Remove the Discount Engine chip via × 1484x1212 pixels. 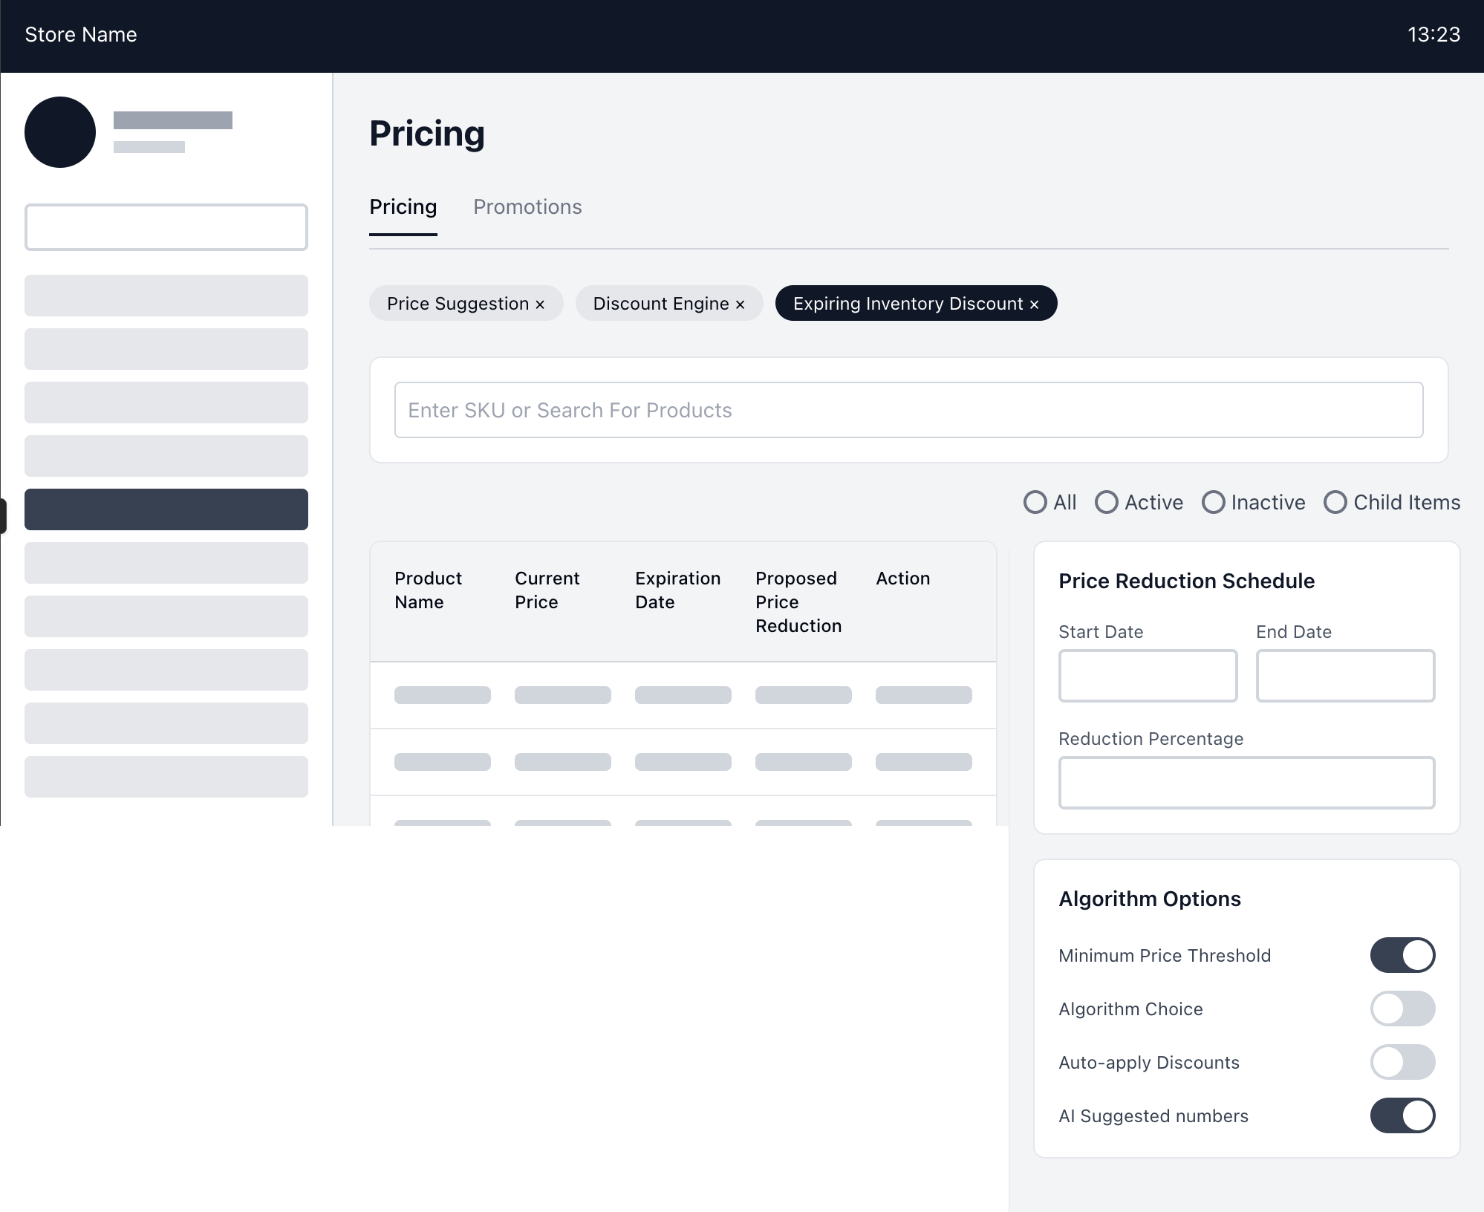(740, 304)
